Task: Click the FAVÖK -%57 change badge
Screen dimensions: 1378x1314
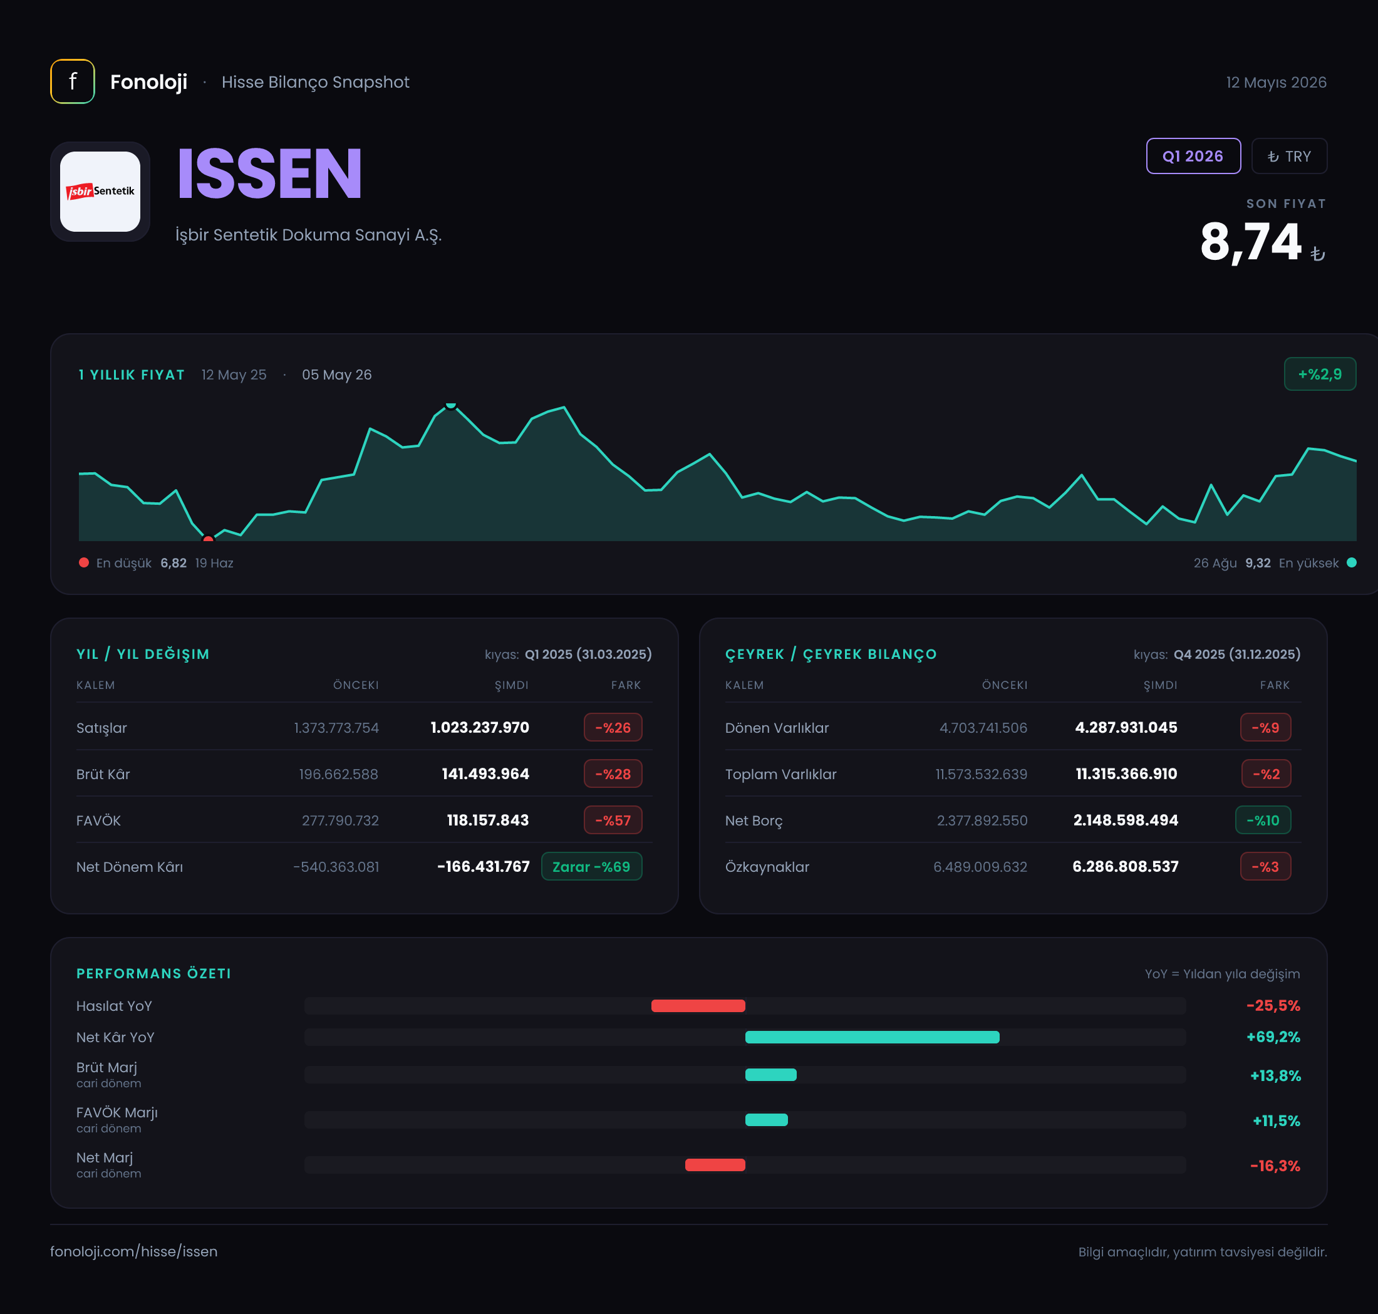Action: pyautogui.click(x=613, y=819)
